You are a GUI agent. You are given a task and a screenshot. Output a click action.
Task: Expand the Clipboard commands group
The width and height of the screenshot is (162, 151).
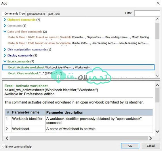click(x=5, y=20)
